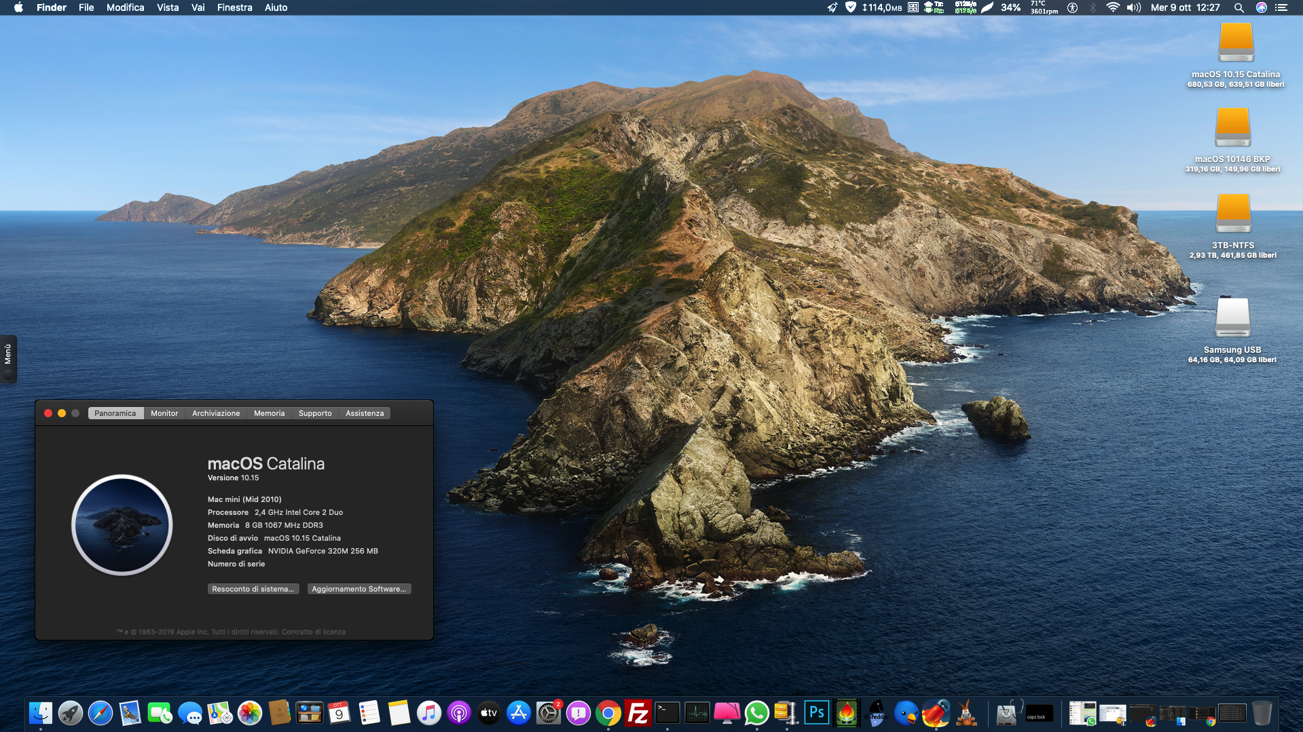Open the Finder menu

pyautogui.click(x=52, y=7)
